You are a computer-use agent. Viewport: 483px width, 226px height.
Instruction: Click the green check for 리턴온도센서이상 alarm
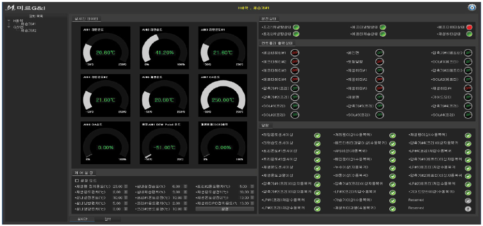(x=317, y=136)
